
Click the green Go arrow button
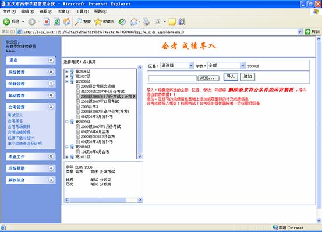pyautogui.click(x=307, y=31)
